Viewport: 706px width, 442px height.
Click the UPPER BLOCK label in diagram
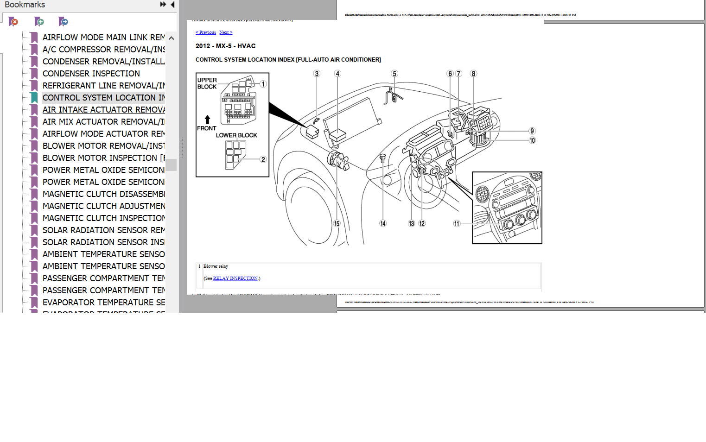207,83
